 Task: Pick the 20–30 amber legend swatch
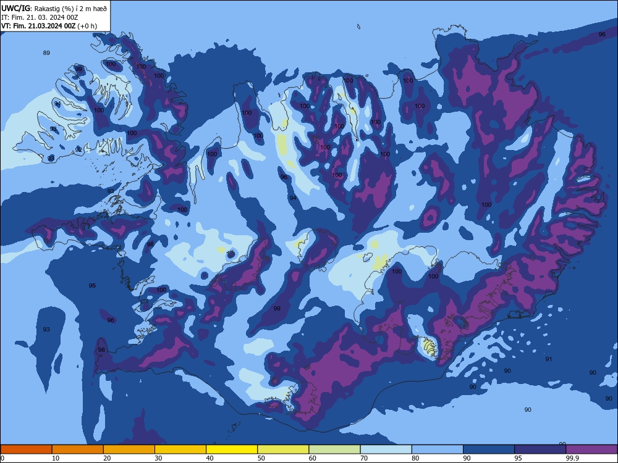coord(129,449)
